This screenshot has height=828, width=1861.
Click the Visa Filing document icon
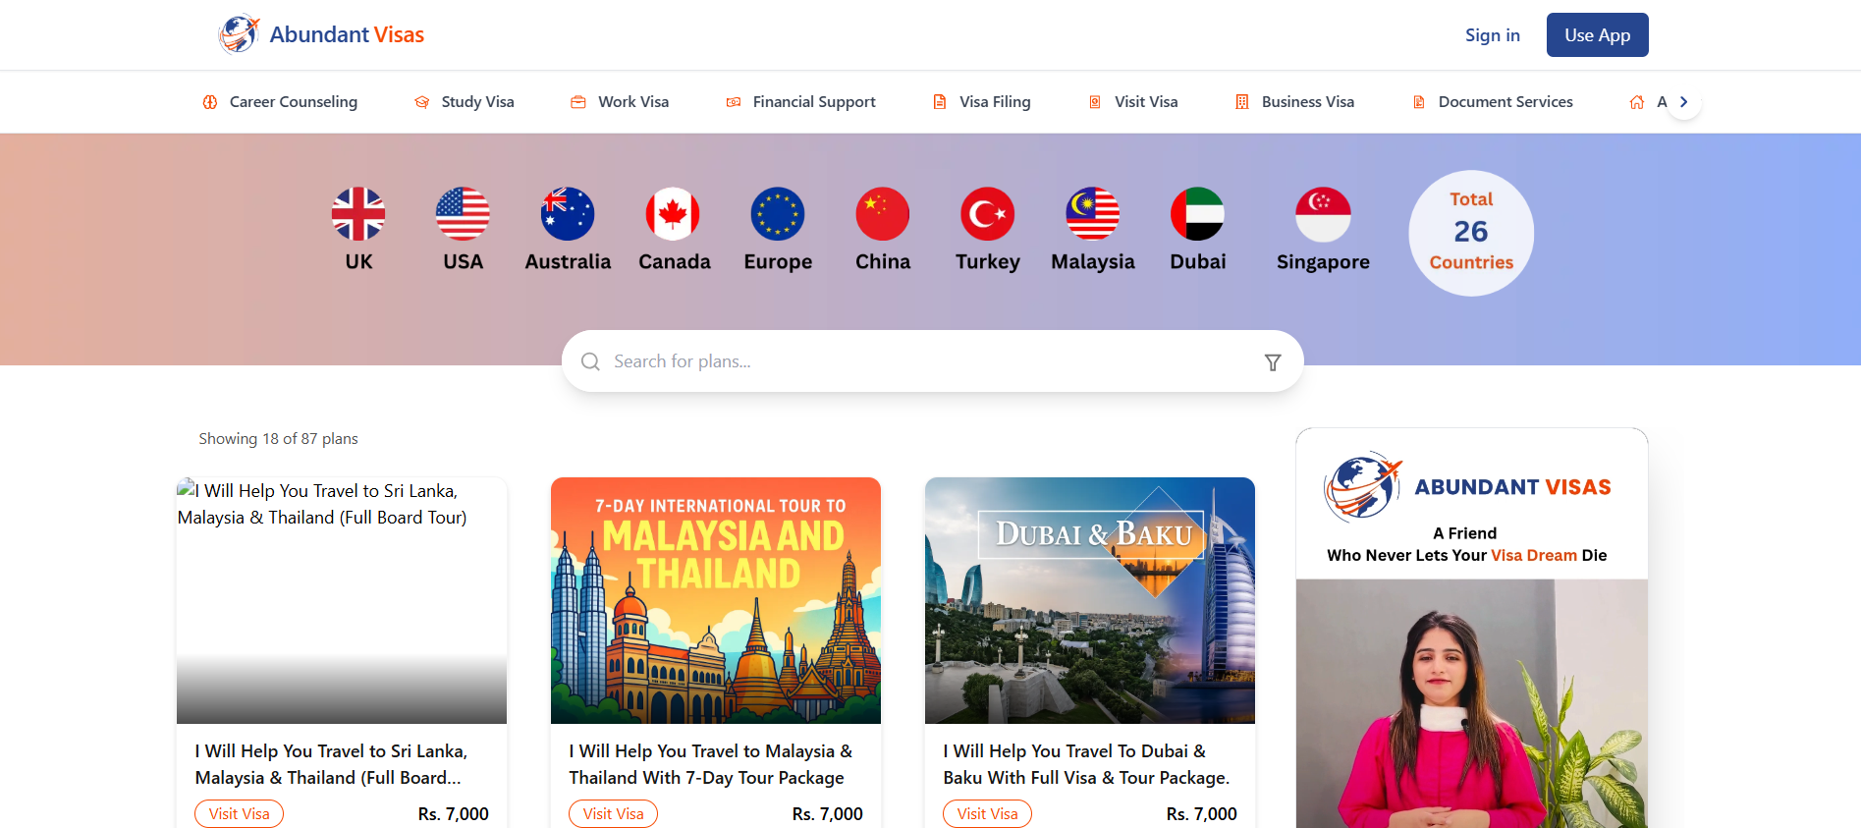[940, 102]
